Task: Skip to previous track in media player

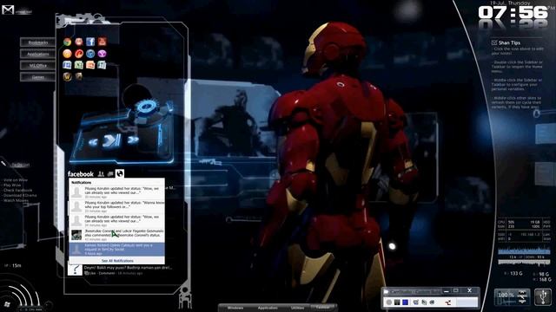Action: [x=93, y=142]
